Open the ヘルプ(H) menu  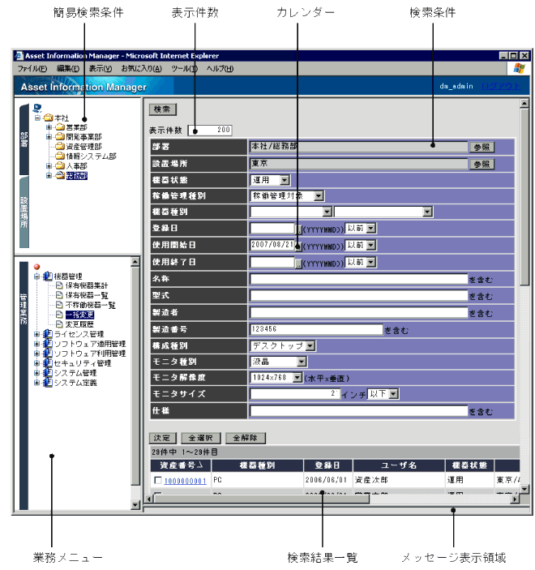point(220,68)
